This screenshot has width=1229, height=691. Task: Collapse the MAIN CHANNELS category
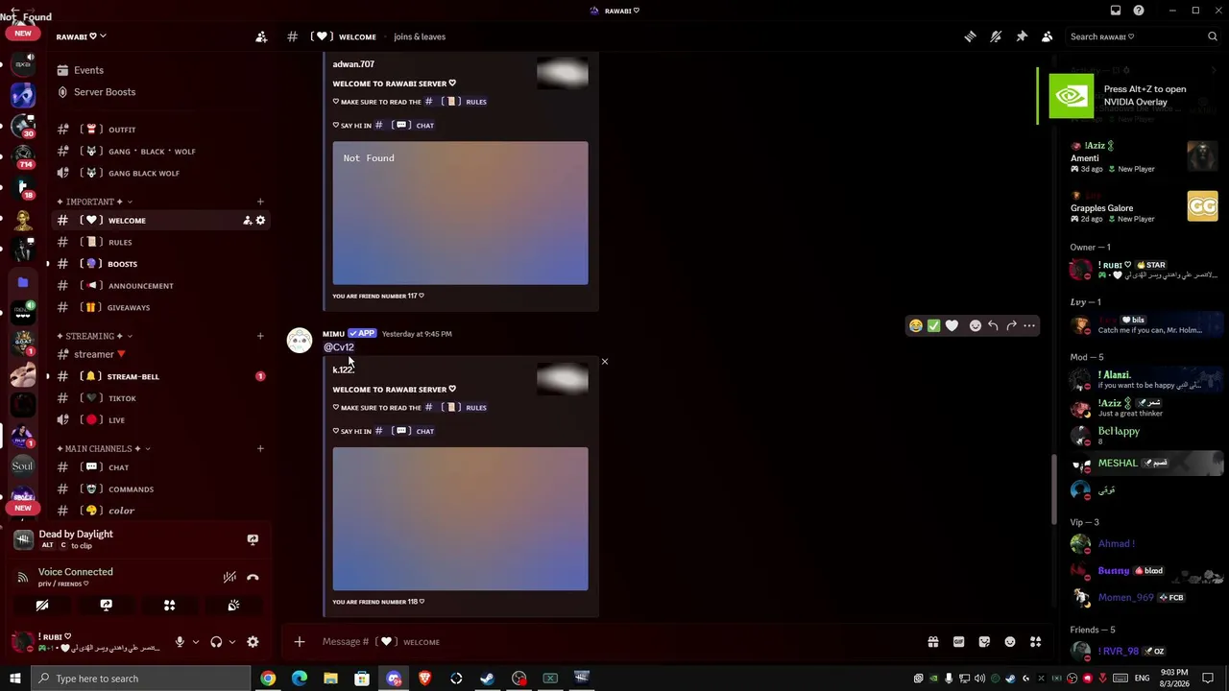103,448
